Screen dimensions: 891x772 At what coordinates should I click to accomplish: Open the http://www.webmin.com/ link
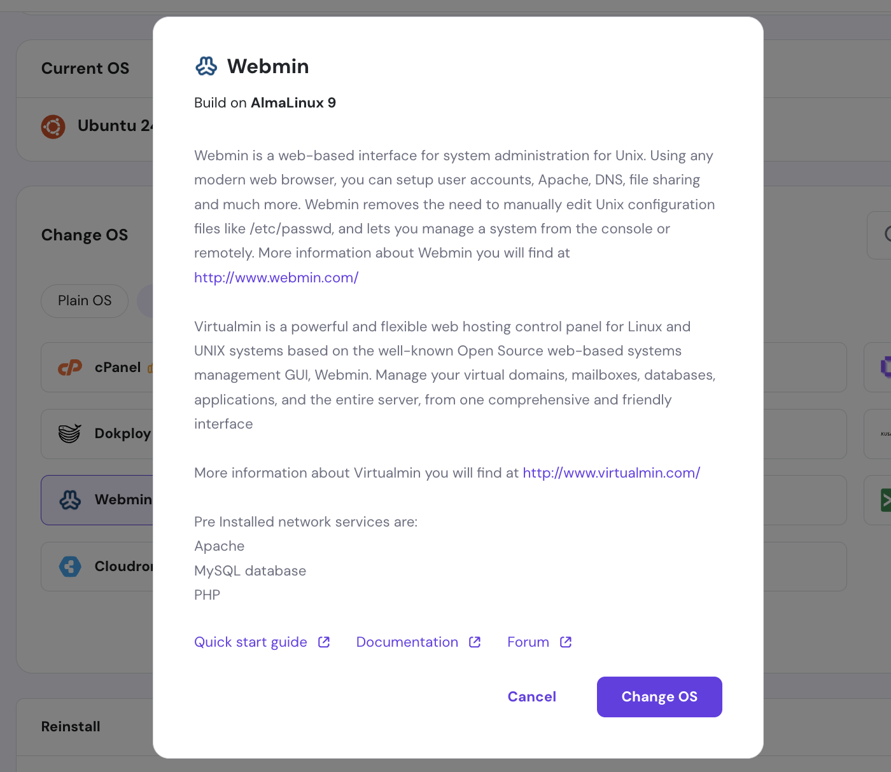pyautogui.click(x=276, y=277)
